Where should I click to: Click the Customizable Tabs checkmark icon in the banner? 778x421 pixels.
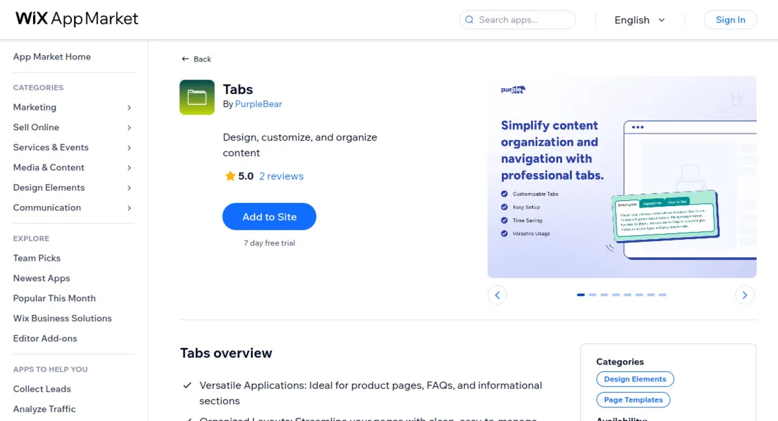(504, 194)
